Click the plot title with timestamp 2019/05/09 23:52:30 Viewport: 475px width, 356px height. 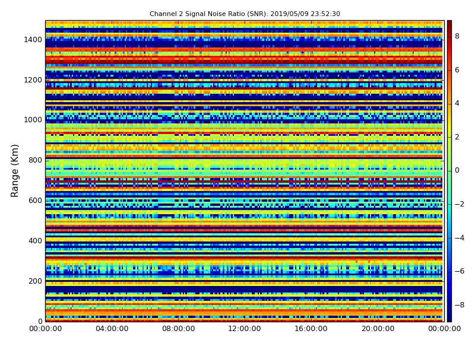[x=245, y=14]
